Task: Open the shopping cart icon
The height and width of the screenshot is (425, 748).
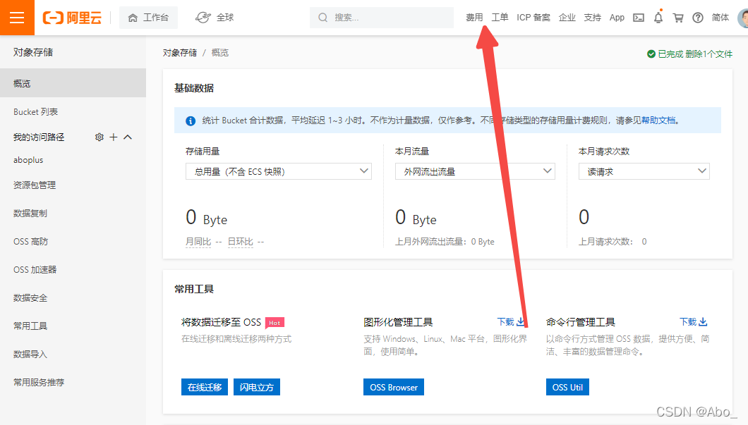Action: tap(677, 17)
